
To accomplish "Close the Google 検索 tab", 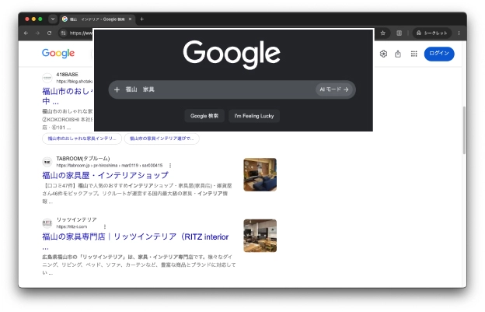I will (x=130, y=19).
